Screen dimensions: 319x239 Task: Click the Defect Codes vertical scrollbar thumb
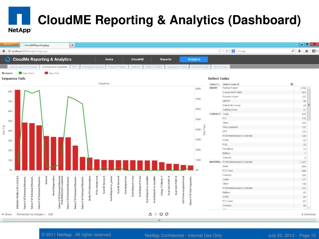(309, 105)
